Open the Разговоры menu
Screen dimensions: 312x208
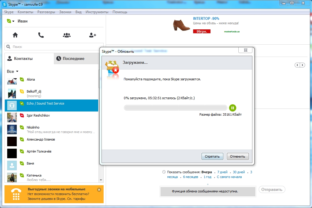point(46,12)
